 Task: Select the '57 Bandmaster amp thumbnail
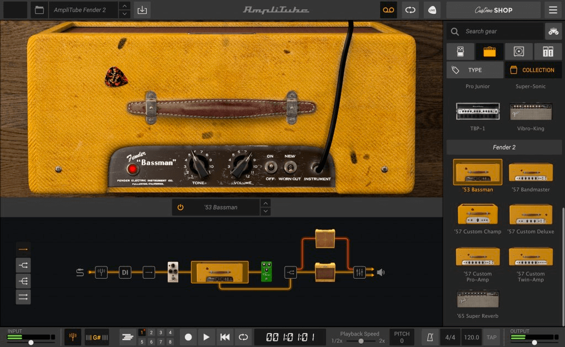[530, 172]
